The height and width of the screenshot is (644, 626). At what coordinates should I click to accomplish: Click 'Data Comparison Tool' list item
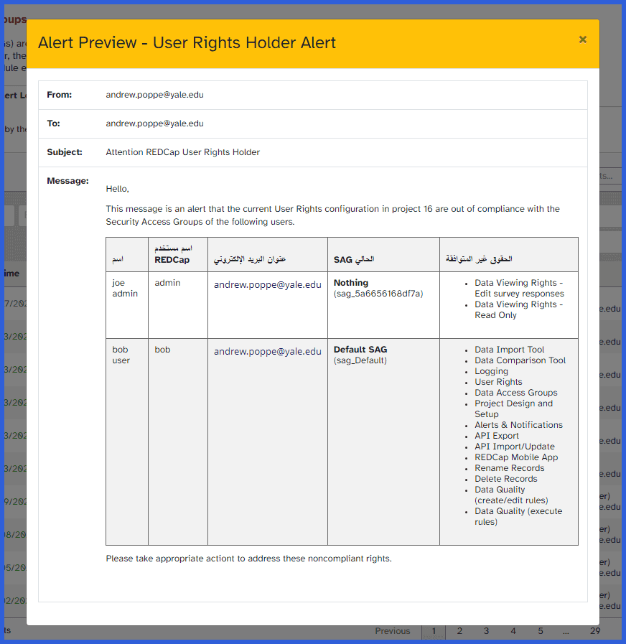(x=520, y=360)
